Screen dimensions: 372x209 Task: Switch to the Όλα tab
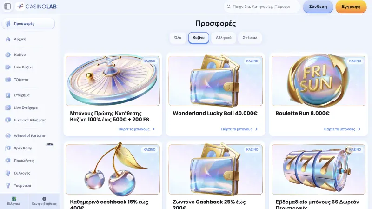click(178, 38)
